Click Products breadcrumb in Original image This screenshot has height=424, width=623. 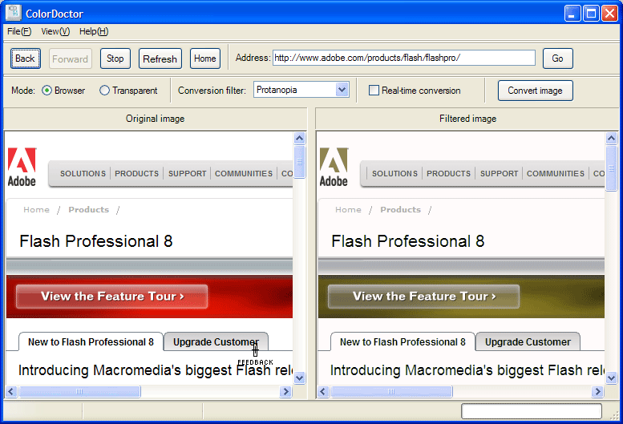(89, 210)
